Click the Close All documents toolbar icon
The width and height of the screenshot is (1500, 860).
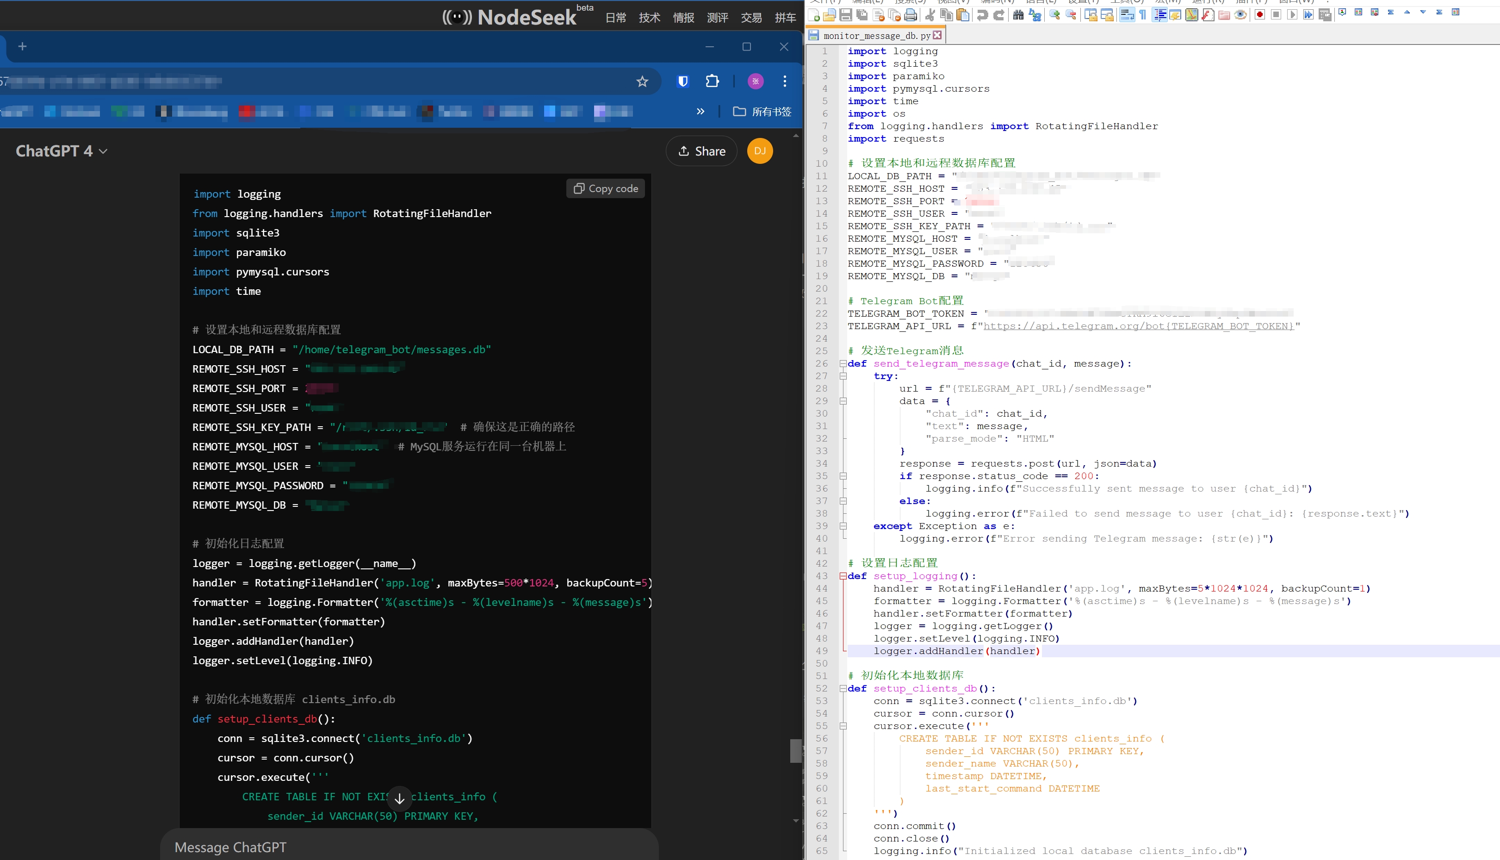tap(894, 15)
